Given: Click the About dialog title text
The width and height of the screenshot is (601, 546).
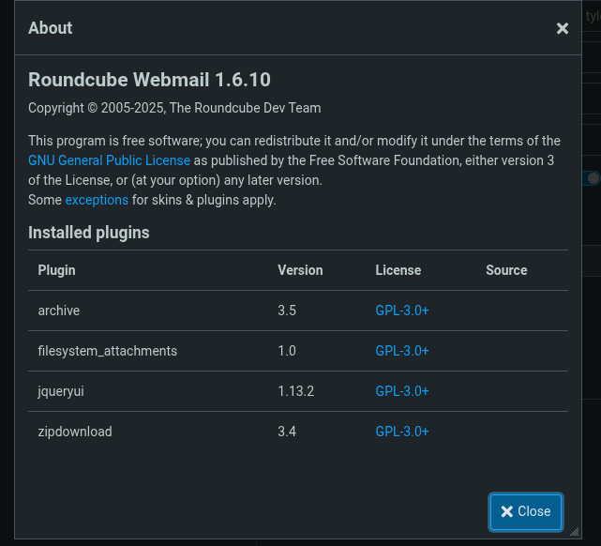Looking at the screenshot, I should [x=50, y=28].
